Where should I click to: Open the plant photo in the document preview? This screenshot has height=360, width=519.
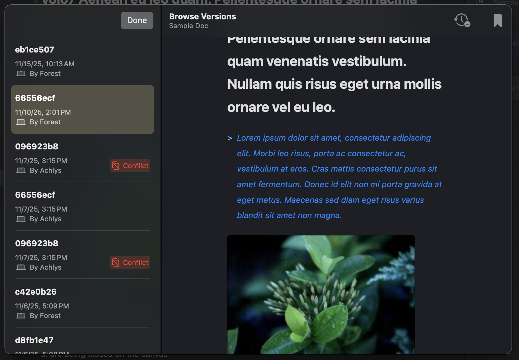(x=321, y=294)
